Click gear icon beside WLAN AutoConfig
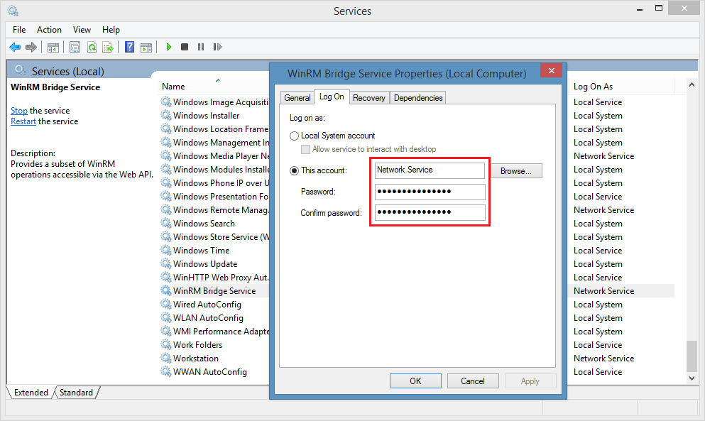Image resolution: width=705 pixels, height=421 pixels. click(x=166, y=317)
